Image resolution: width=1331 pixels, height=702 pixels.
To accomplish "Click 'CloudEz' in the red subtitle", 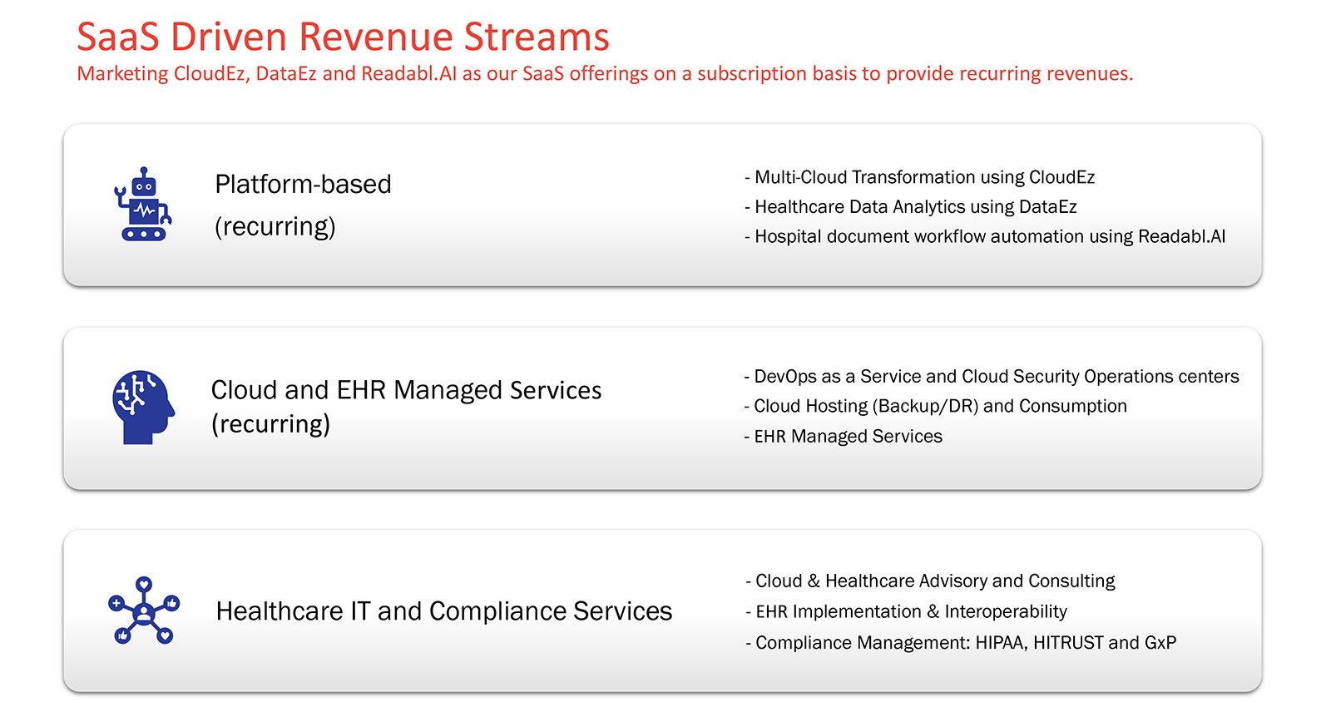I will pyautogui.click(x=210, y=74).
